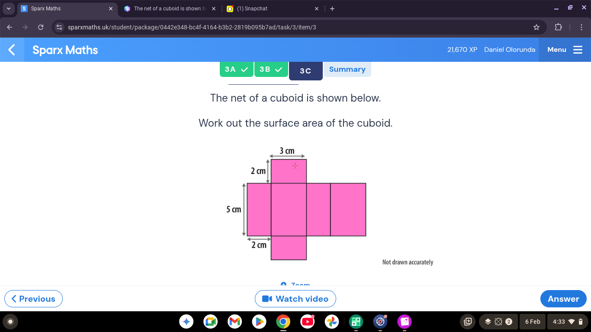Open the browser extensions puzzle icon
Image resolution: width=591 pixels, height=332 pixels.
[558, 27]
